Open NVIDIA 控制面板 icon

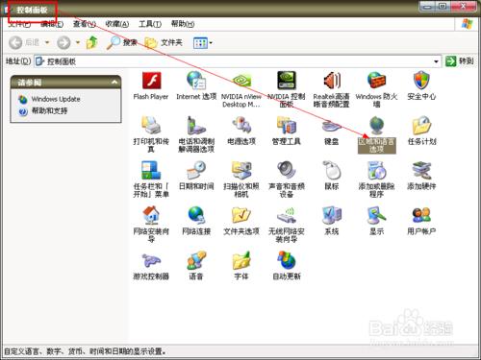(x=287, y=81)
